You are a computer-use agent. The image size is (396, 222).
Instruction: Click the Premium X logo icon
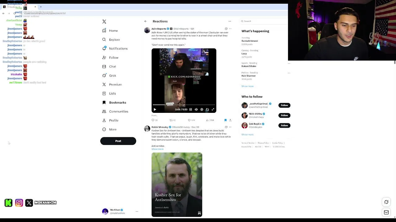104,84
